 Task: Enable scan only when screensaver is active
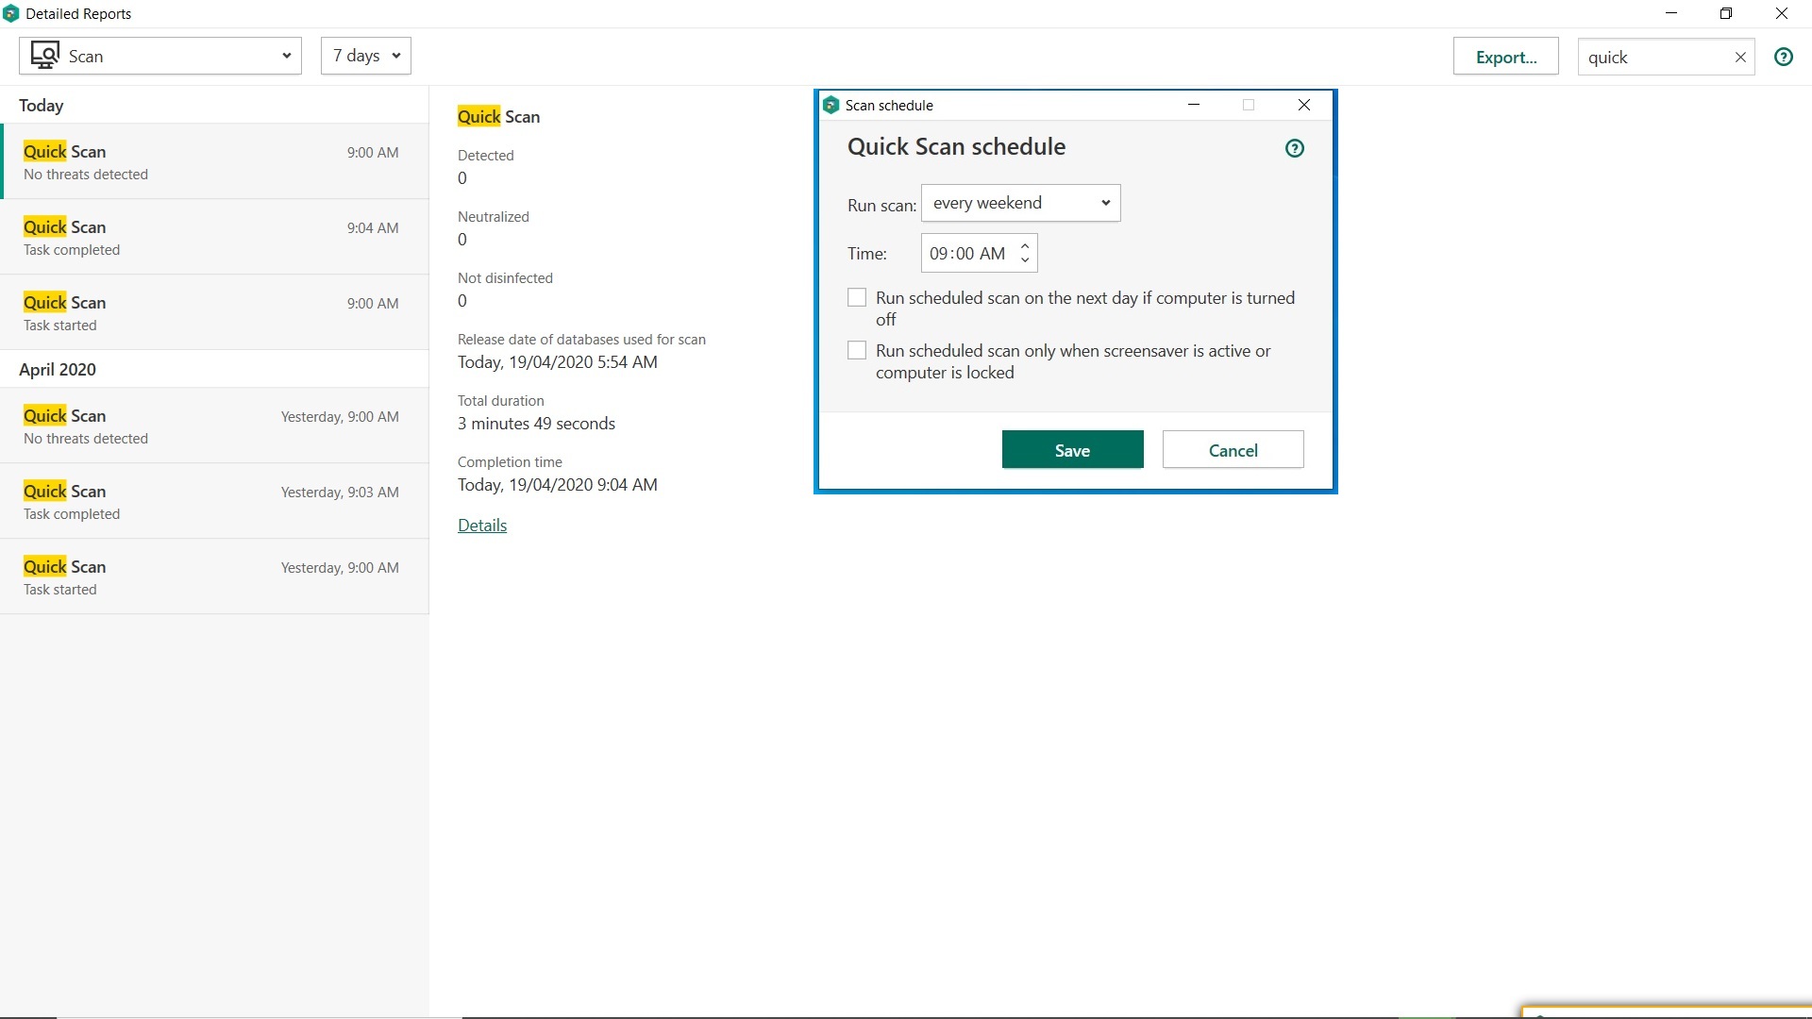(857, 351)
